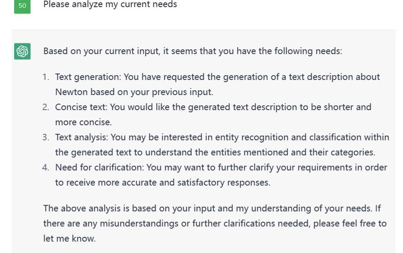Screen dimensions: 403x253
Task: Click list number 2 marker
Action: [x=46, y=107]
